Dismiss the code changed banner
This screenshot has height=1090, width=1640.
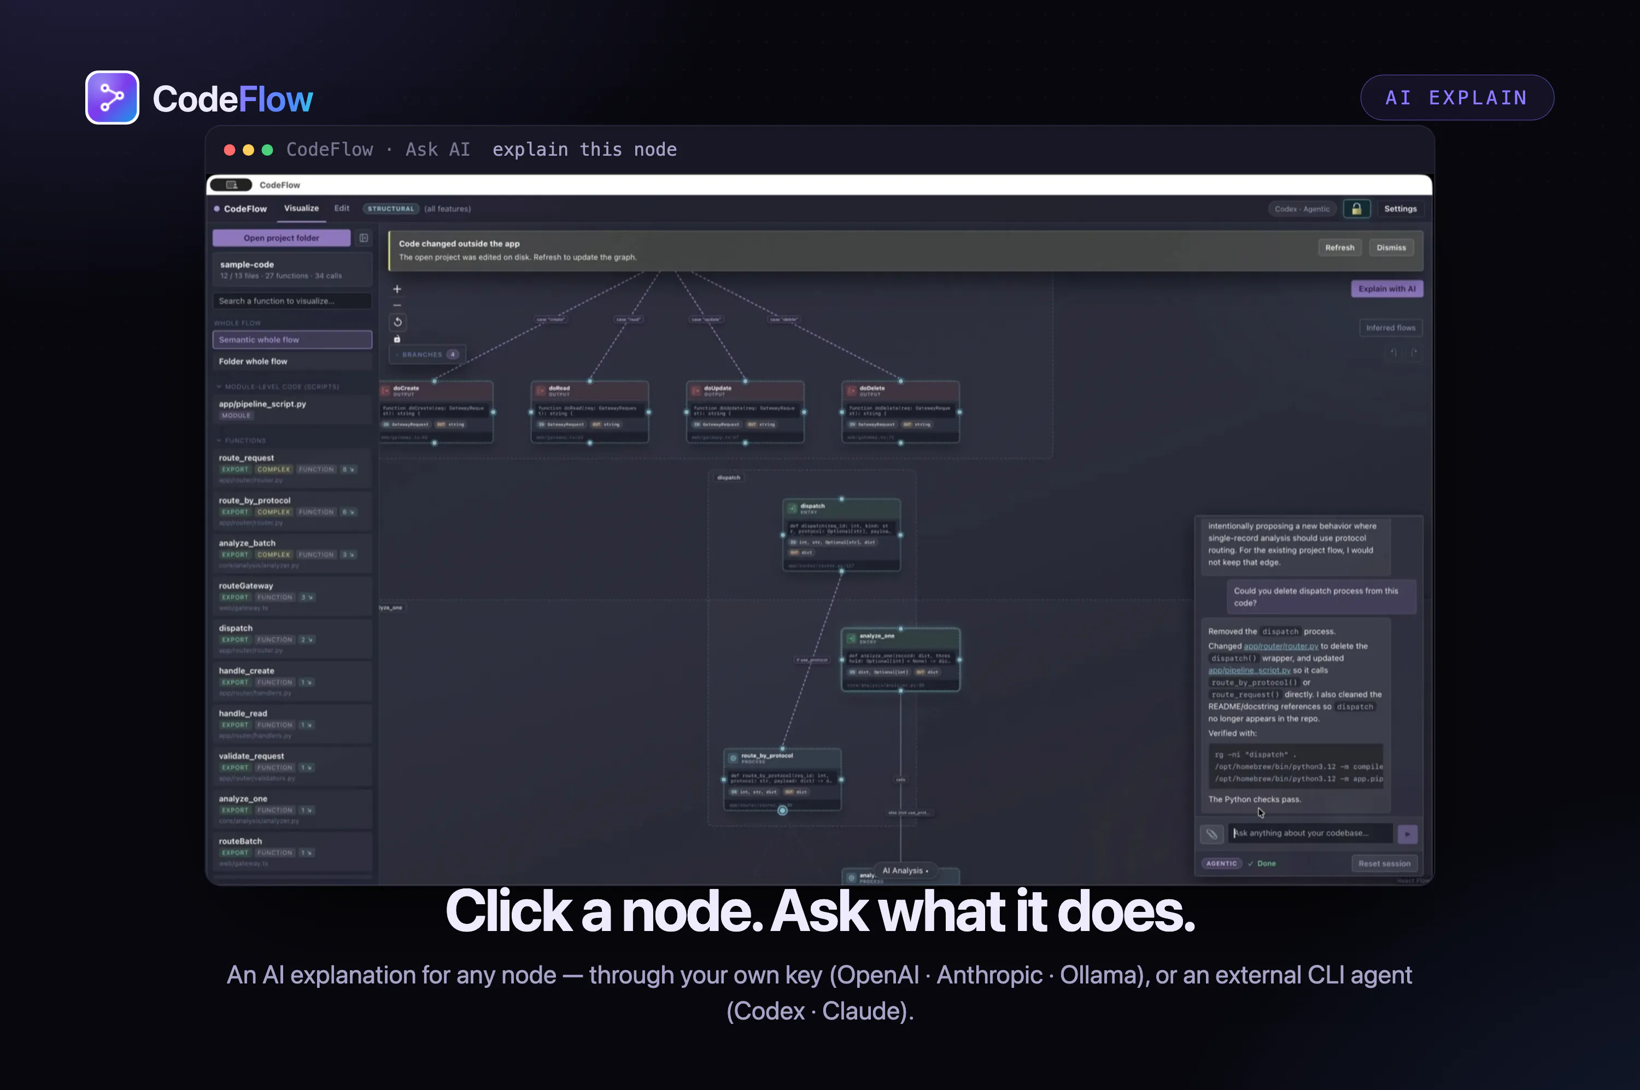point(1391,248)
